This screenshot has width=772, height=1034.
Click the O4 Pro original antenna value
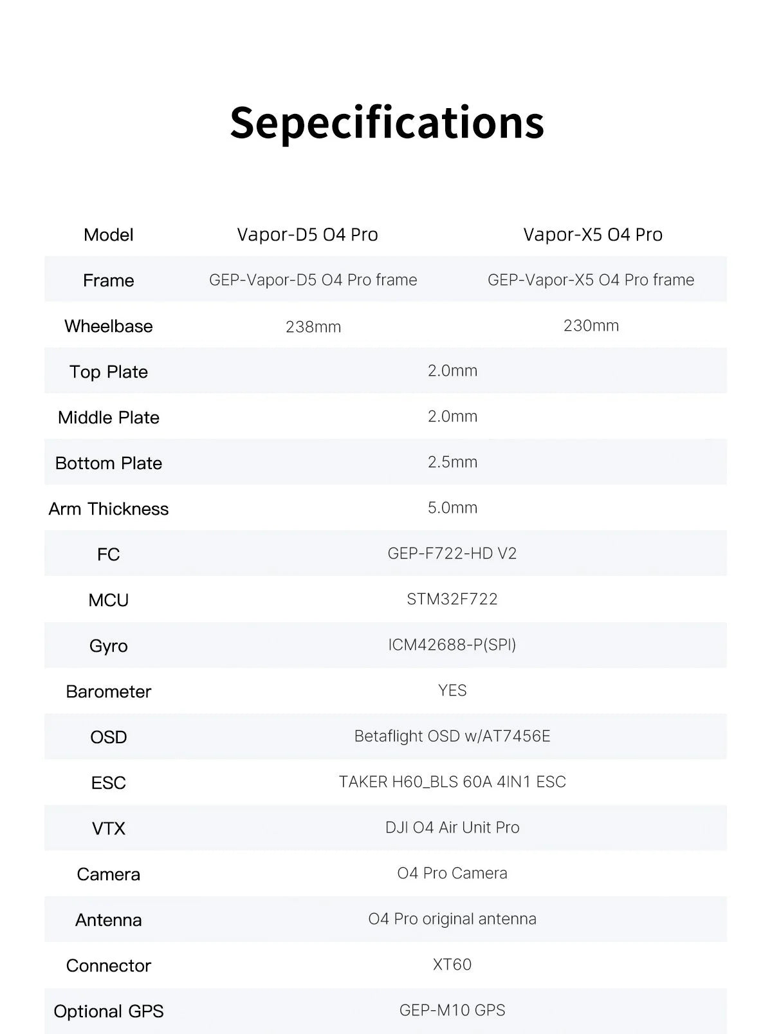click(452, 919)
